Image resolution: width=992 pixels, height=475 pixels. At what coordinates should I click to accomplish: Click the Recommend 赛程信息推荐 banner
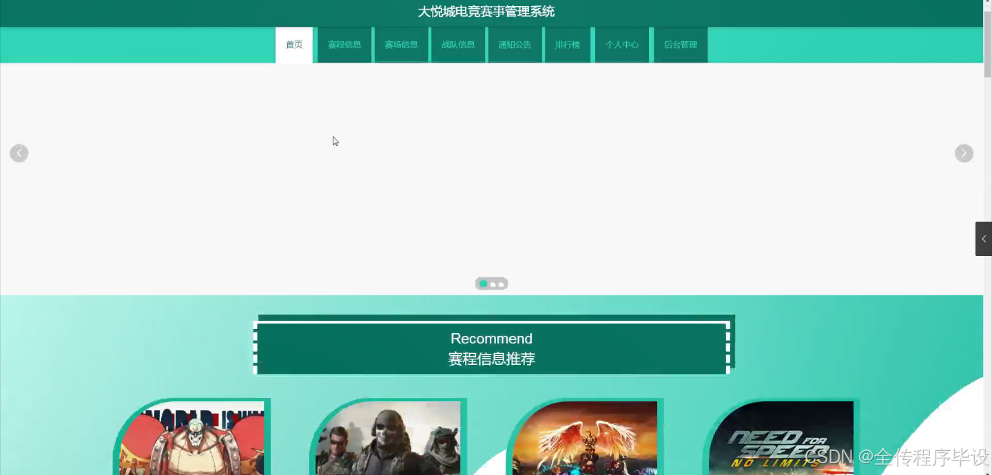pyautogui.click(x=491, y=348)
